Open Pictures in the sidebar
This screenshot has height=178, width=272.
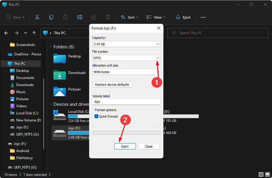[x=19, y=99]
